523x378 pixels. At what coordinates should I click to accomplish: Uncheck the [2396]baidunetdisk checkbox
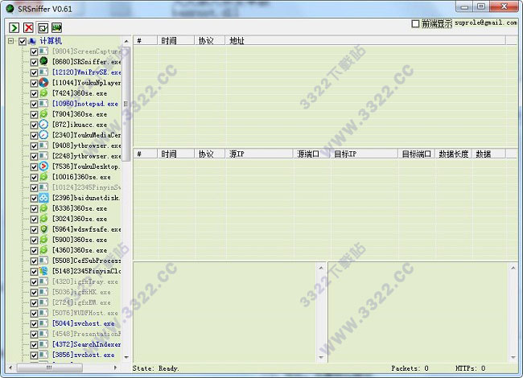(x=34, y=199)
